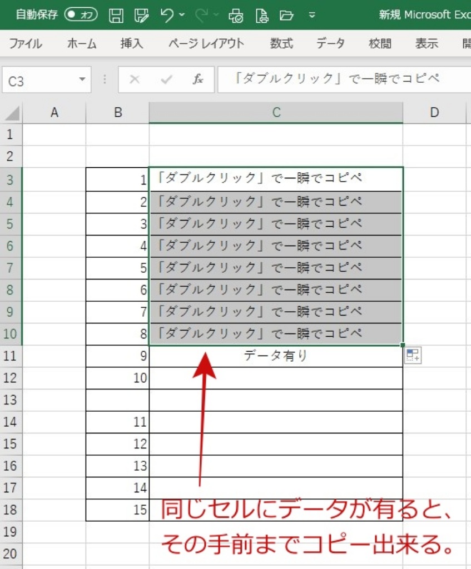Click the document with person icon in the quick access toolbar
This screenshot has height=569, width=471.
(262, 15)
